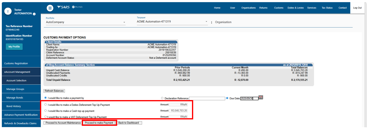Click the Log Out link
The height and width of the screenshot is (130, 367).
(357, 8)
